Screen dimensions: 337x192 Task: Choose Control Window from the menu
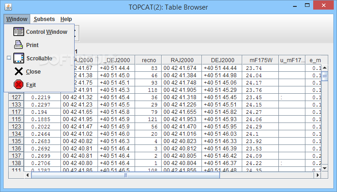point(40,32)
